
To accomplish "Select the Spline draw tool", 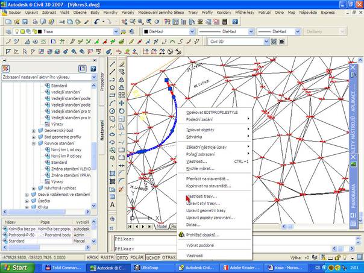I will [x=112, y=127].
